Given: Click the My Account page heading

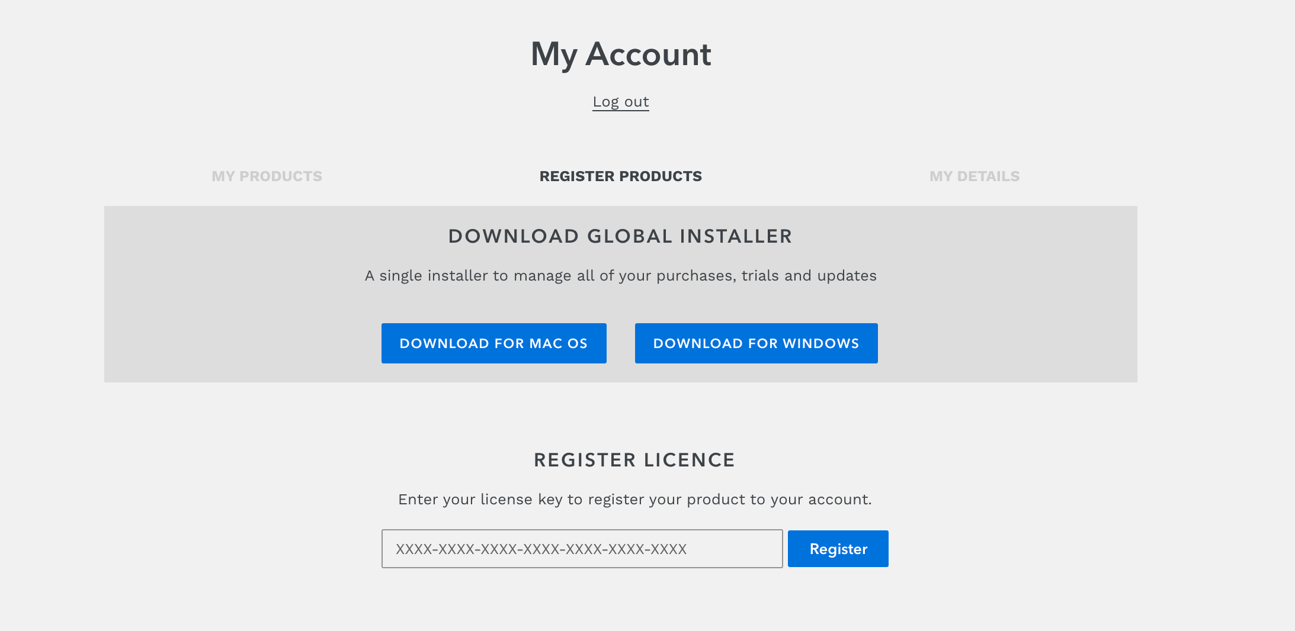Looking at the screenshot, I should tap(621, 54).
